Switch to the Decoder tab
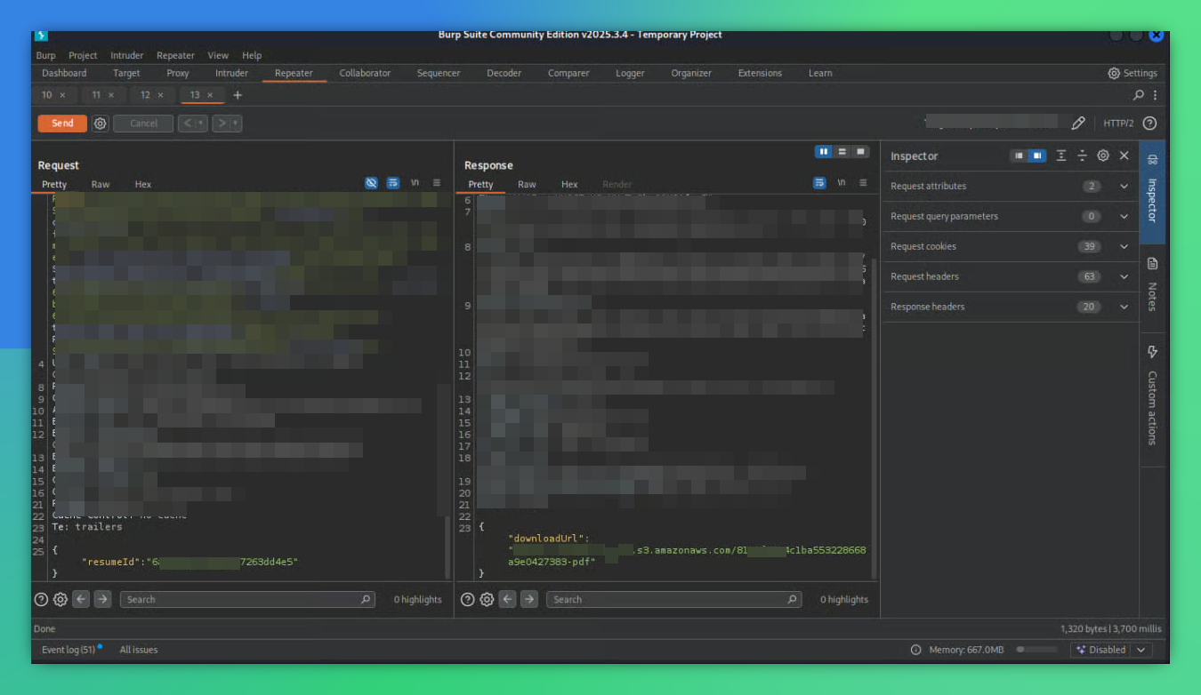This screenshot has width=1201, height=695. pos(504,73)
